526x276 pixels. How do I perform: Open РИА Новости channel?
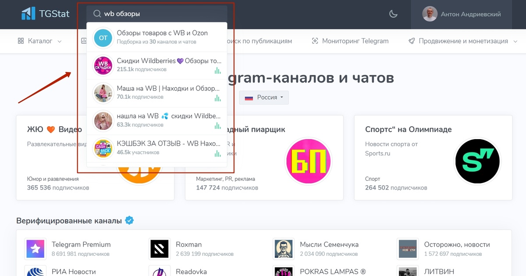click(74, 272)
